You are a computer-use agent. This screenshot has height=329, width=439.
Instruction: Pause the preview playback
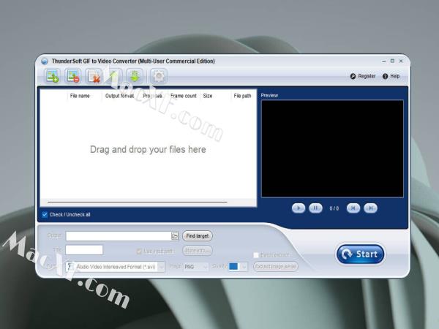click(x=315, y=208)
